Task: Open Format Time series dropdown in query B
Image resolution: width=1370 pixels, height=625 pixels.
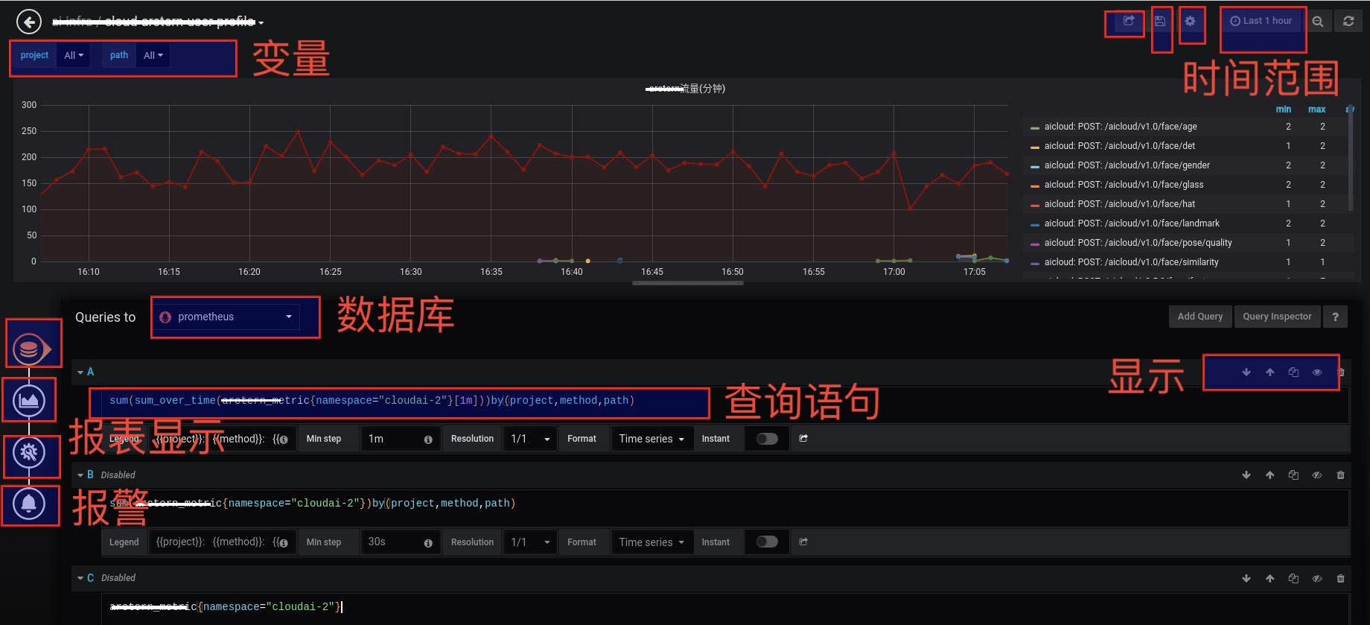Action: point(651,542)
